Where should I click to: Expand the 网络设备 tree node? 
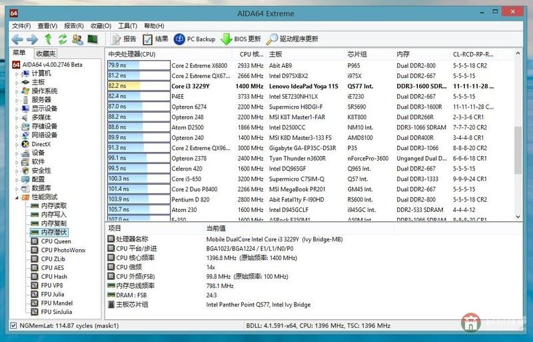[17, 136]
